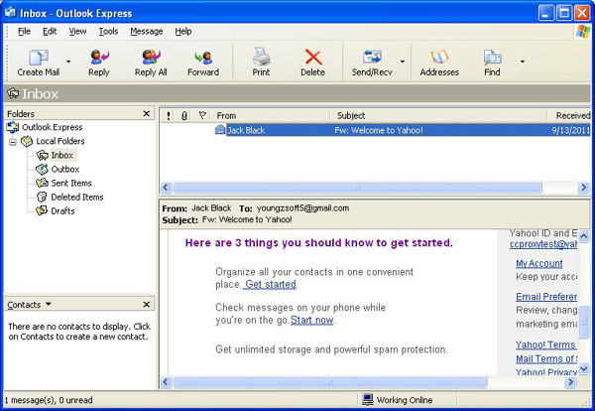Viewport: 595px width, 411px height.
Task: Select the Deleted Items folder
Action: click(77, 197)
